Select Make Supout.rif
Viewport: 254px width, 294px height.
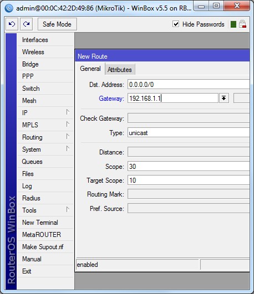(x=45, y=247)
